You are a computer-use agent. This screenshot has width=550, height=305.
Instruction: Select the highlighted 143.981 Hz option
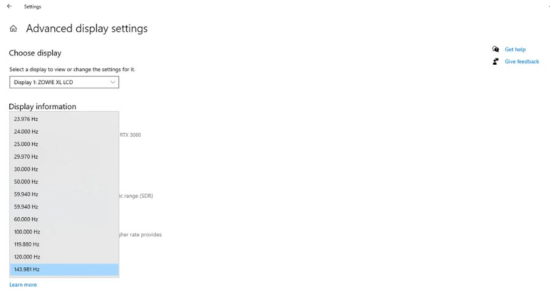[x=64, y=270]
